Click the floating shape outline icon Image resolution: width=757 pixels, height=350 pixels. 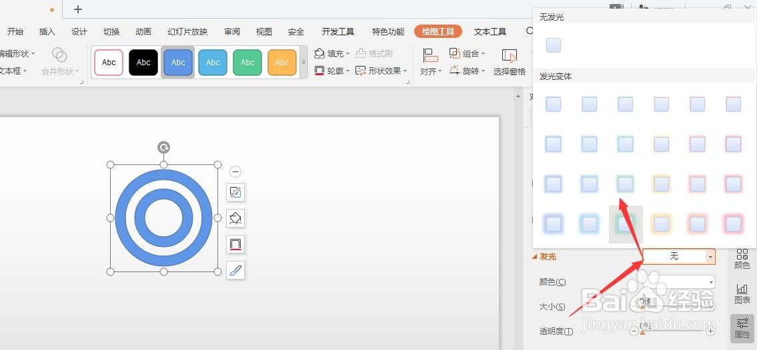click(x=235, y=244)
